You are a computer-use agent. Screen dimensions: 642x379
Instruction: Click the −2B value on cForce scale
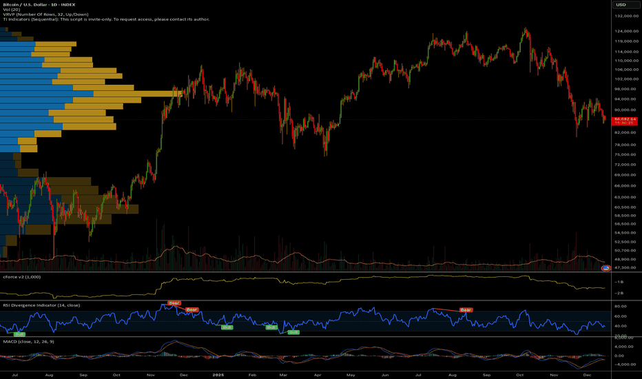619,293
